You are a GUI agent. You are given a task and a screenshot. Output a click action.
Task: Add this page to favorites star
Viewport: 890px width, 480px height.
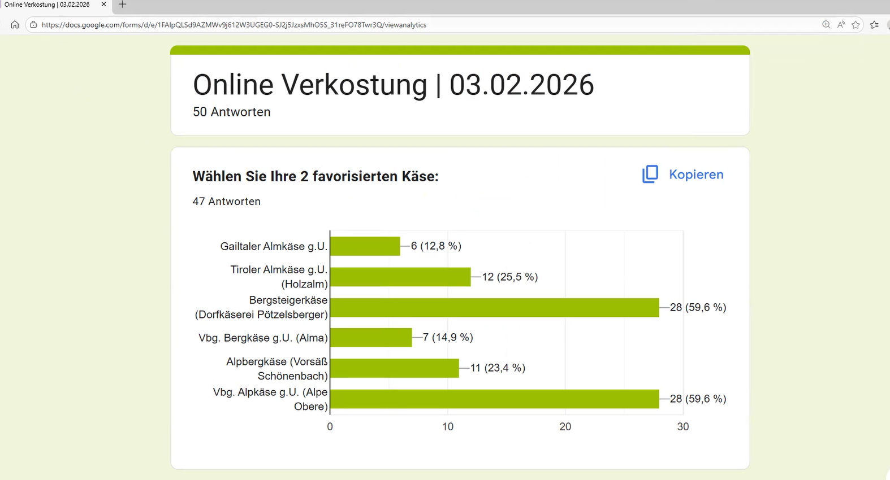tap(856, 25)
